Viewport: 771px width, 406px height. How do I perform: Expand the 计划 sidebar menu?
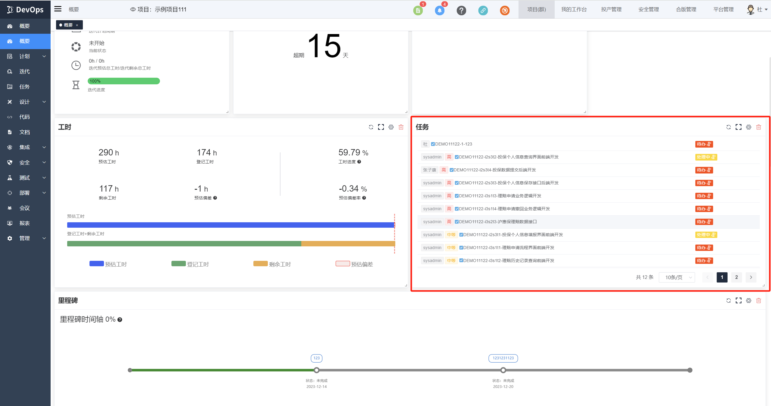(x=25, y=56)
